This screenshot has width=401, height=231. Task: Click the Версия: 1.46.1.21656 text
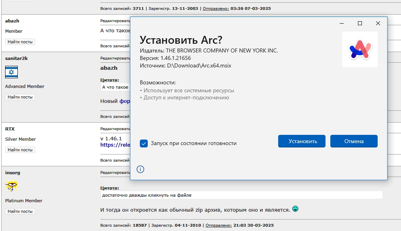[x=165, y=58]
